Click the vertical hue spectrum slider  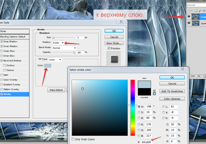tap(133, 107)
